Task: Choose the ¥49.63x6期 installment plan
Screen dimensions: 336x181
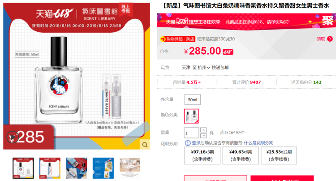Action: [x=241, y=155]
